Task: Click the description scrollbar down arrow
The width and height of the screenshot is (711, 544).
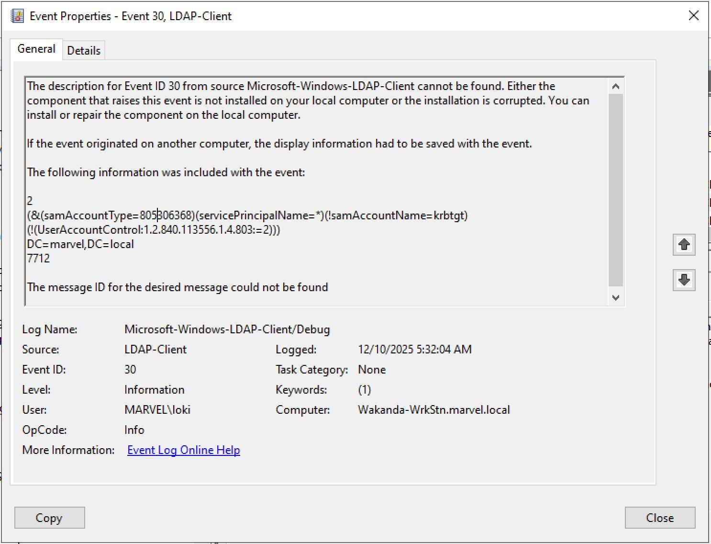Action: point(616,297)
